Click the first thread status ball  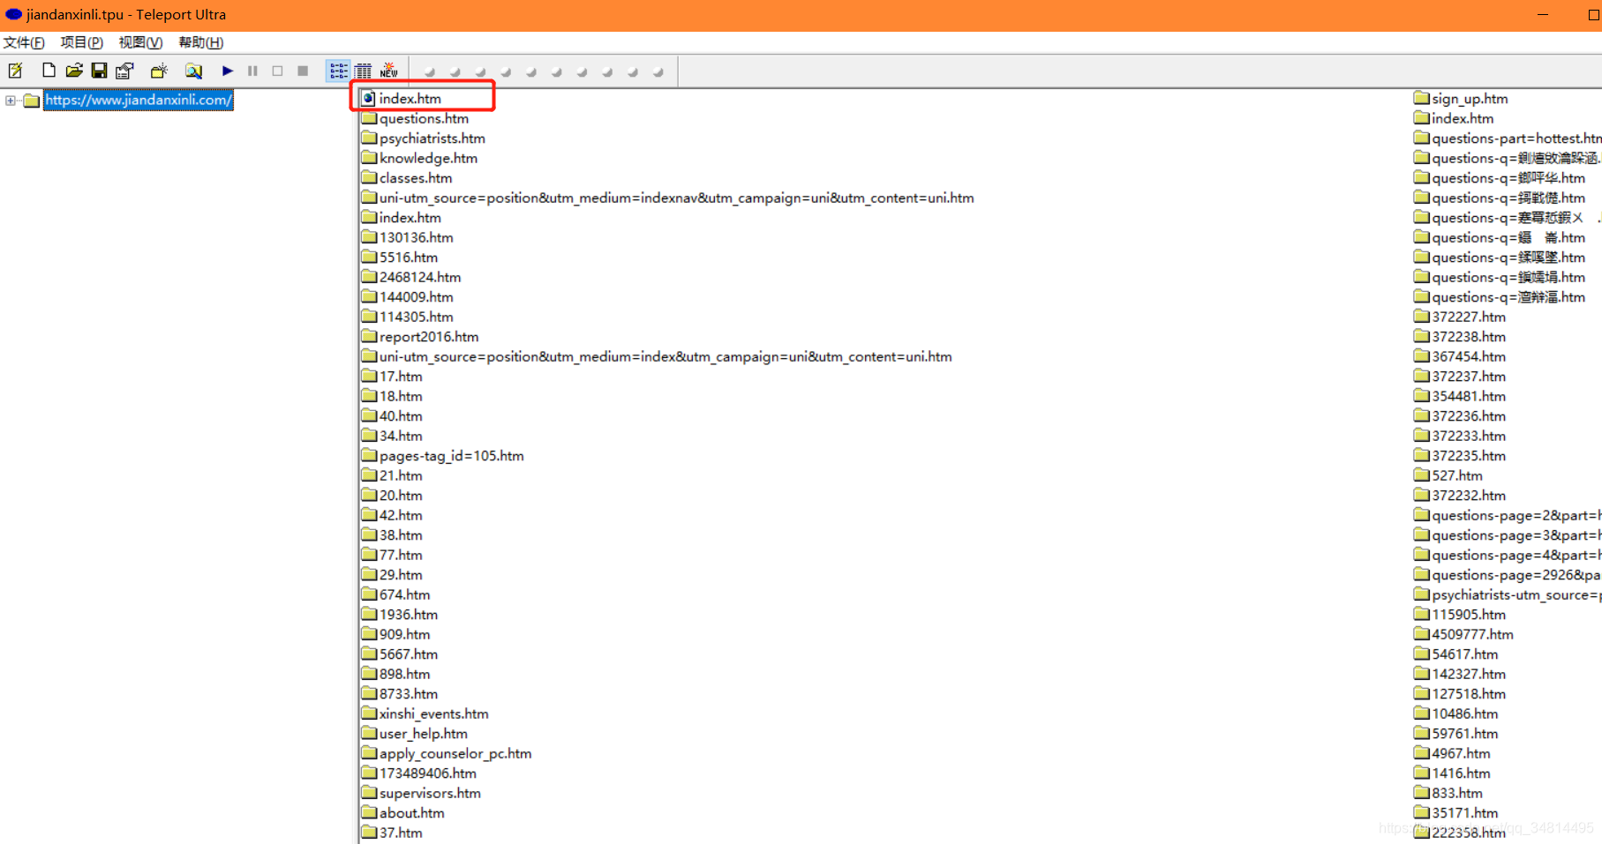pyautogui.click(x=430, y=72)
